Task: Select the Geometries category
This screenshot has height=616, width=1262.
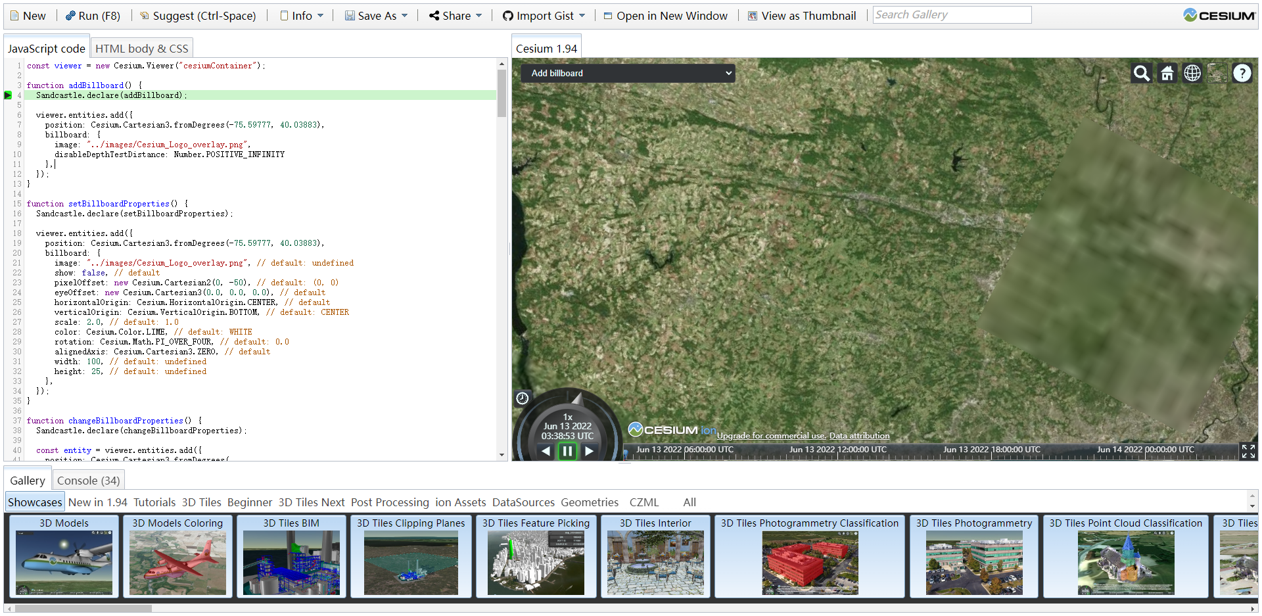Action: (590, 502)
